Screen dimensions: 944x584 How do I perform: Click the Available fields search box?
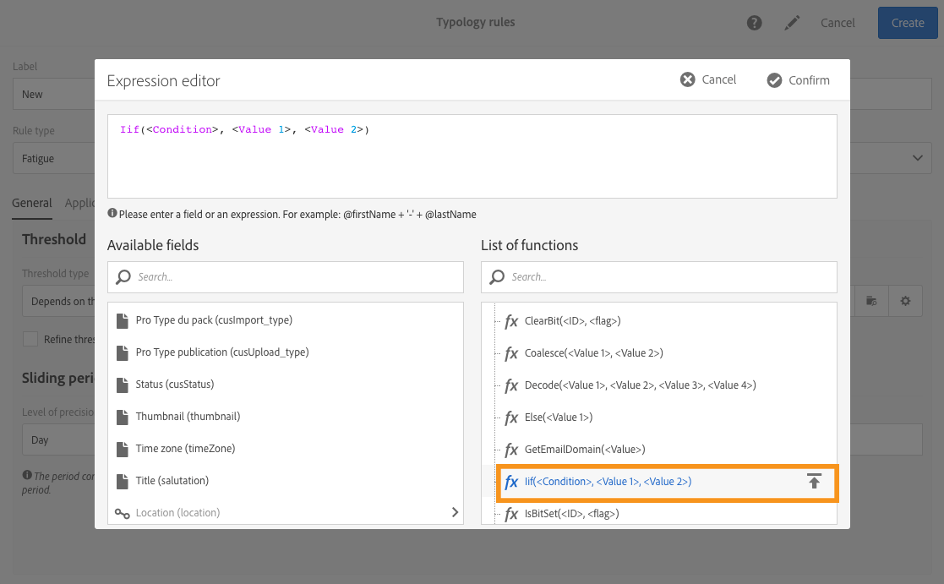click(286, 277)
